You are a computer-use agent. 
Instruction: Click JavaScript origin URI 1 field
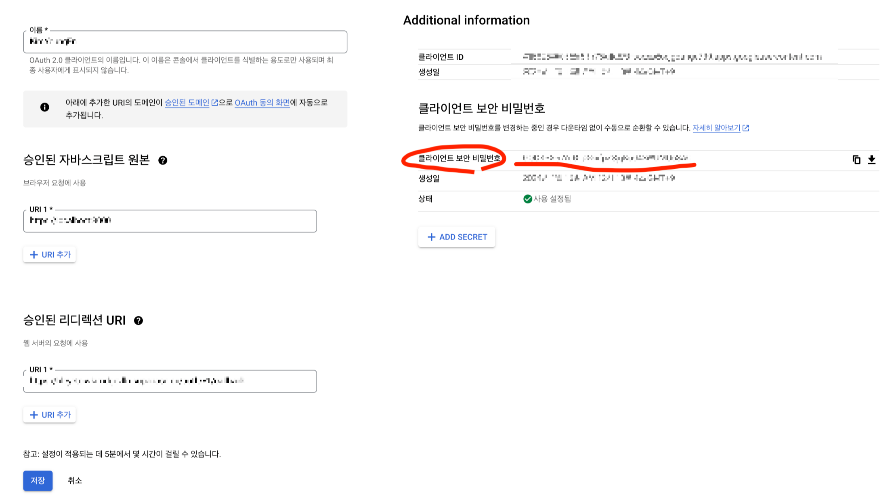[170, 221]
